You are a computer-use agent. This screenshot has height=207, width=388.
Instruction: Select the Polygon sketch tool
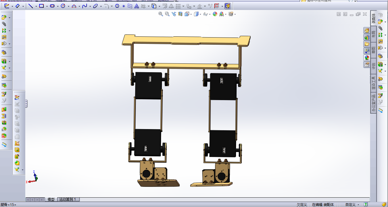tap(117, 6)
